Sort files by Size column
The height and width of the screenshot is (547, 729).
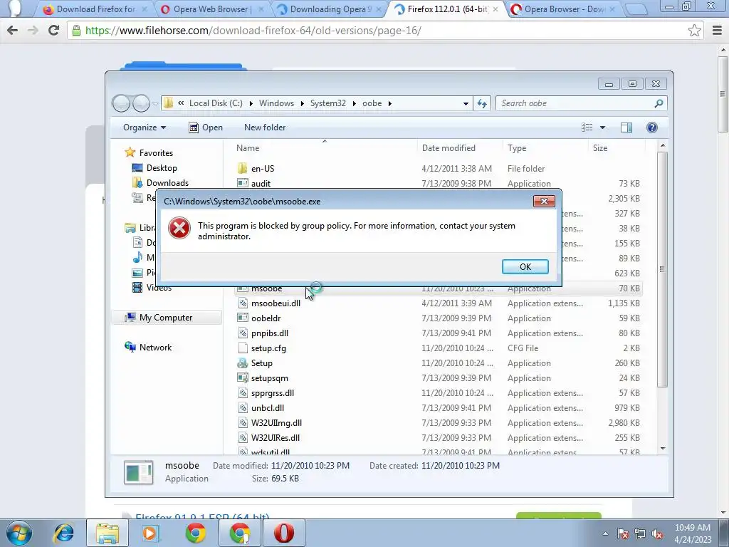(599, 148)
